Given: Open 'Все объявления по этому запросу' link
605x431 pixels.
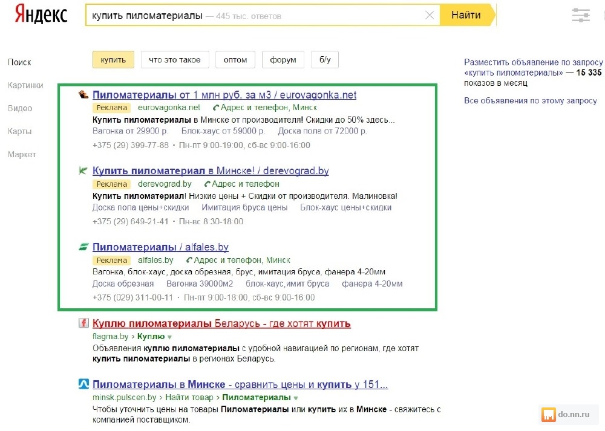Looking at the screenshot, I should point(531,100).
